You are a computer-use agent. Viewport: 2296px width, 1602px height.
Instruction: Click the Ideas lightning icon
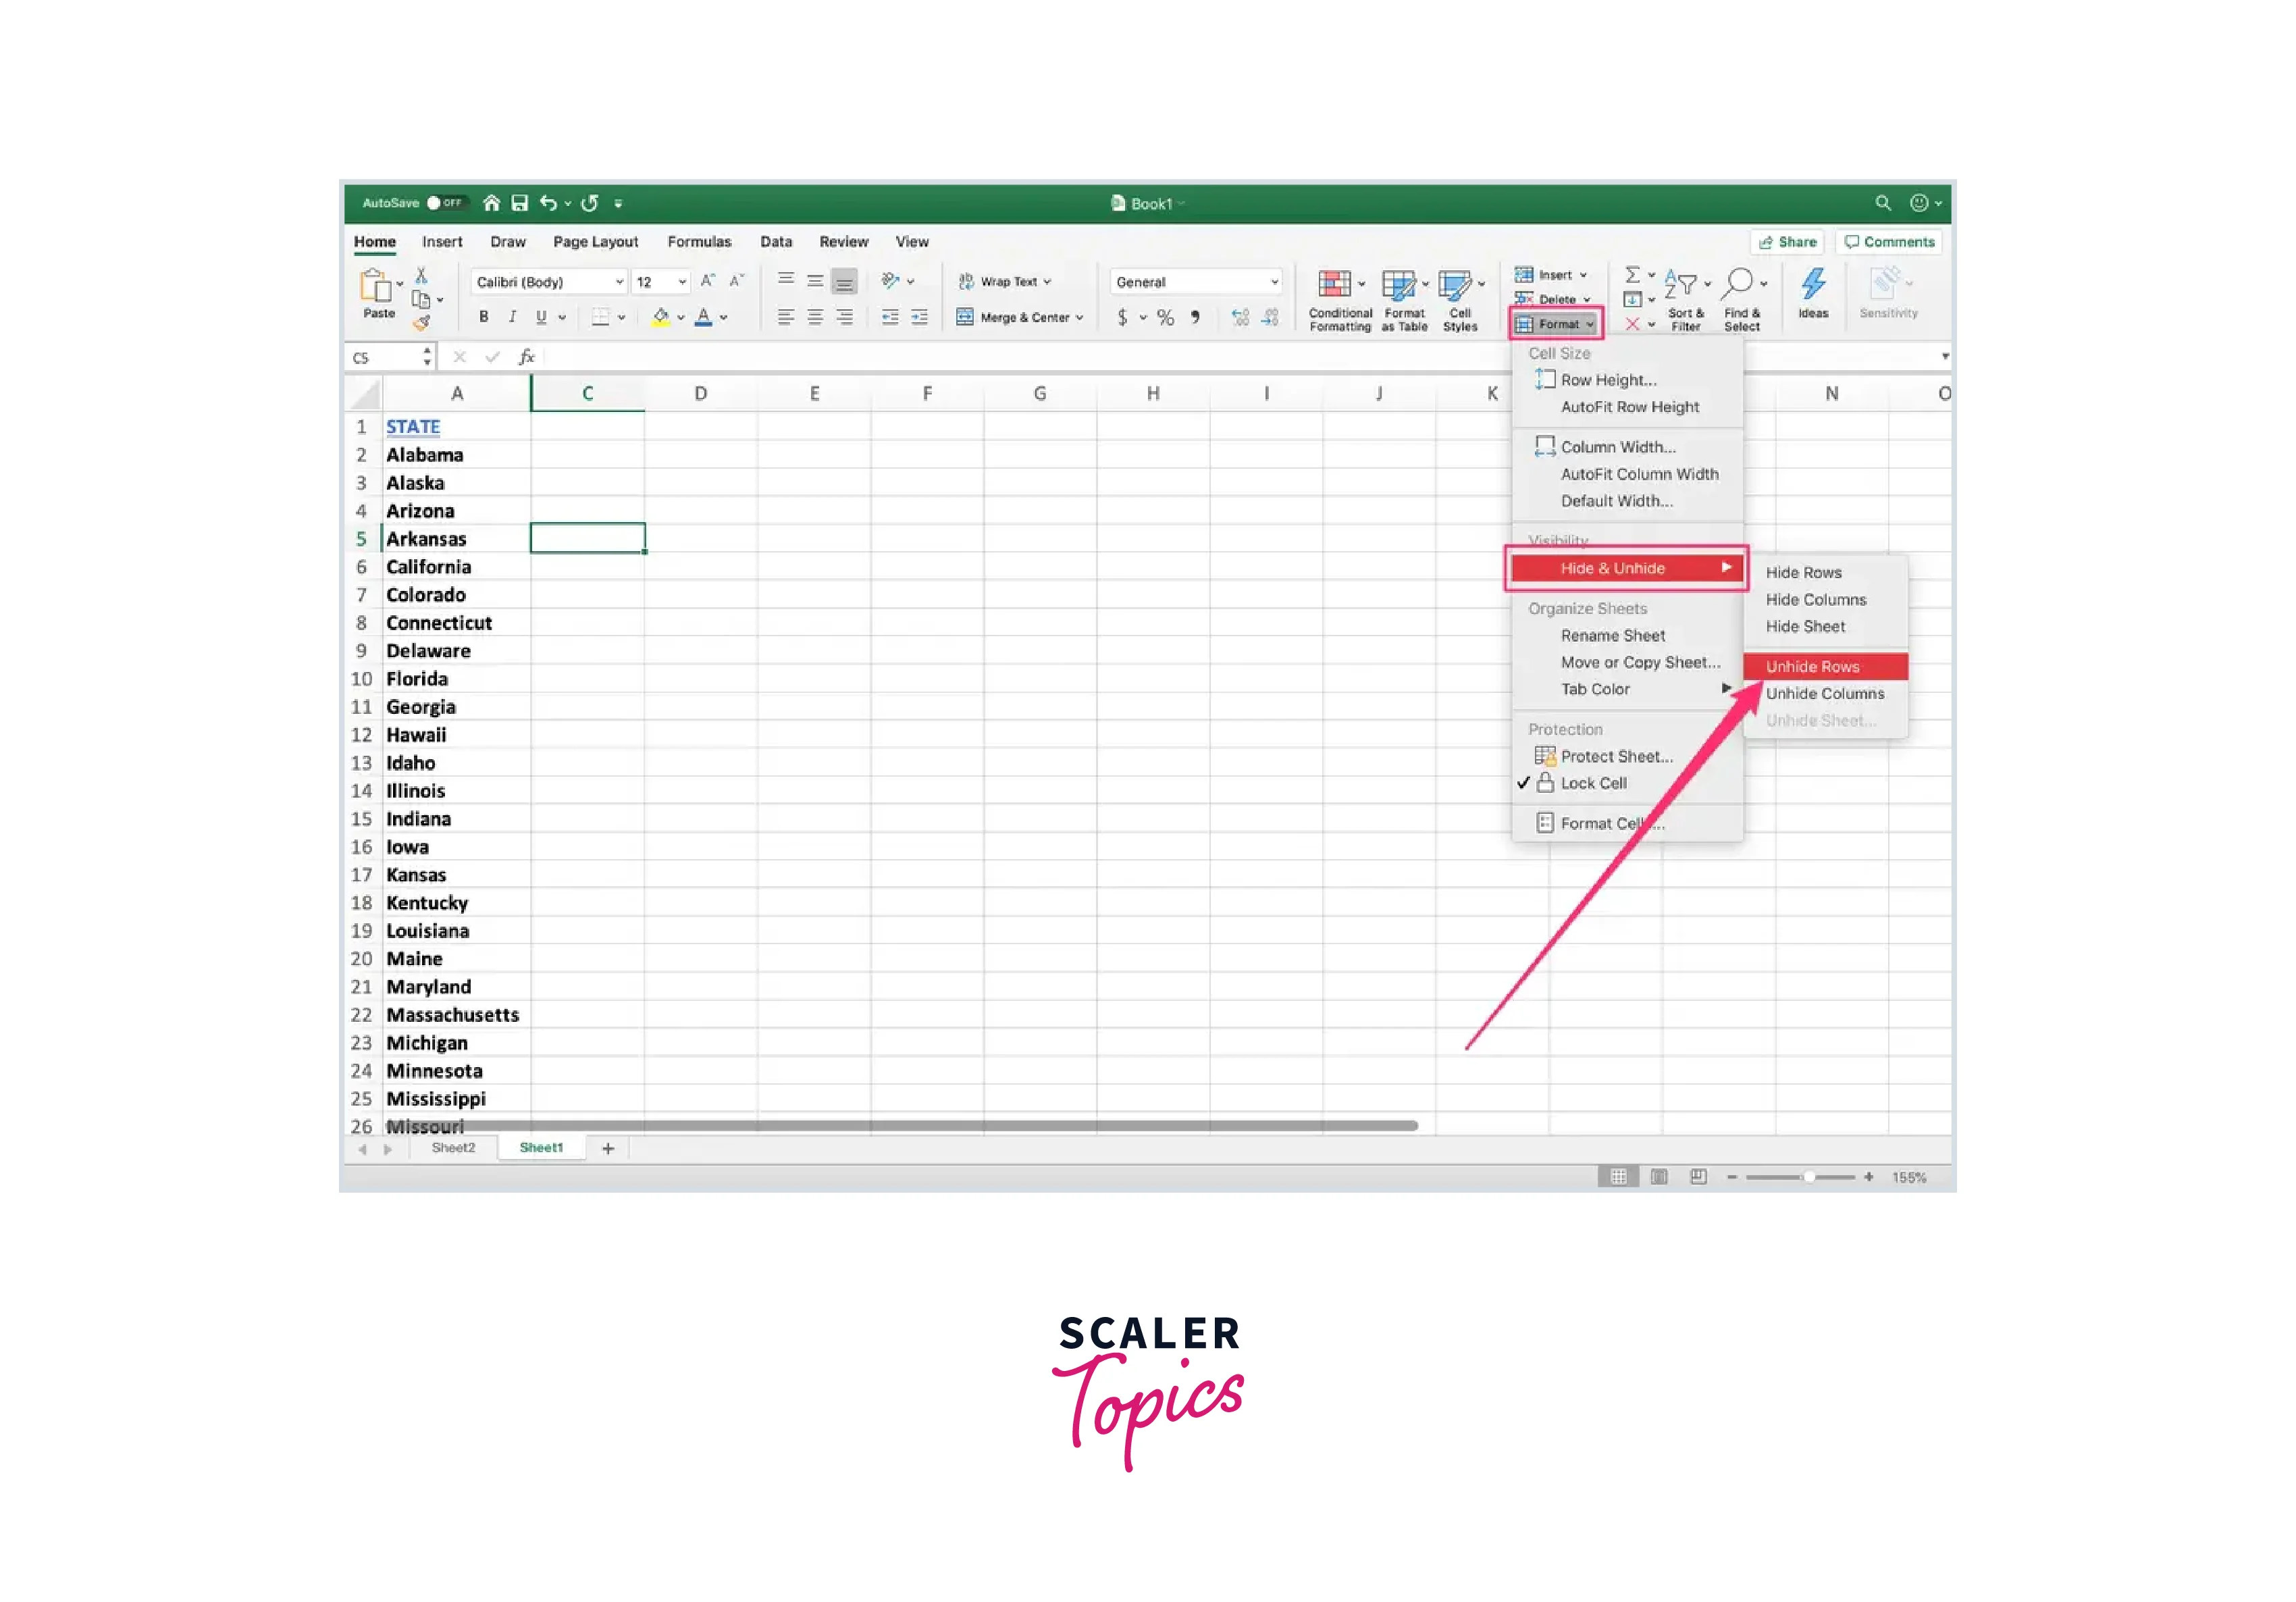click(x=1813, y=285)
